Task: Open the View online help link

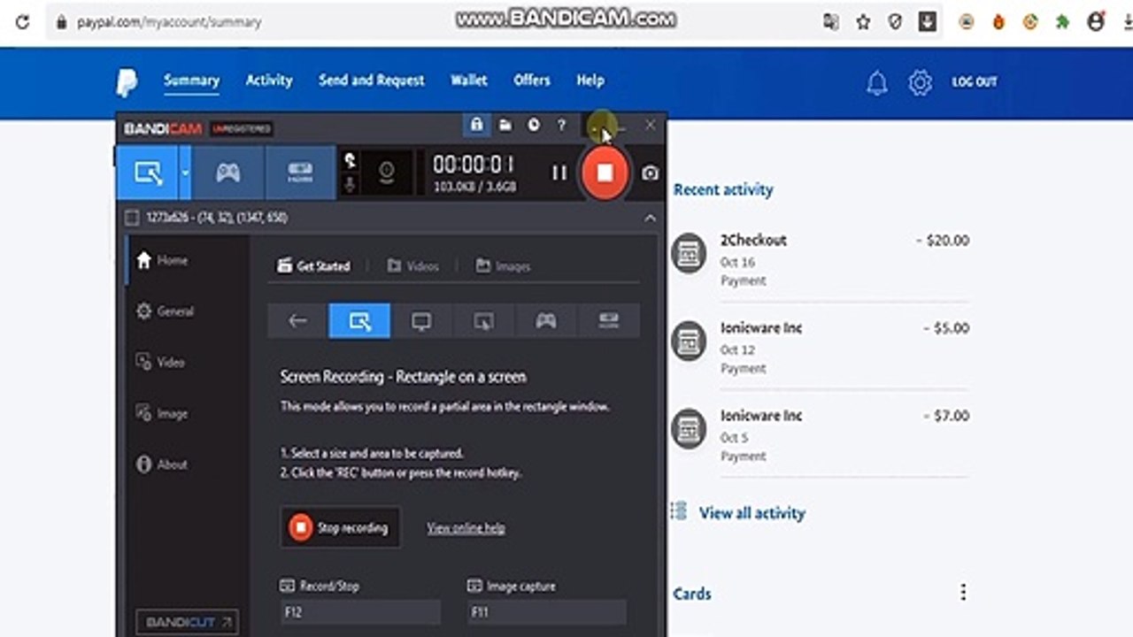Action: pos(466,528)
